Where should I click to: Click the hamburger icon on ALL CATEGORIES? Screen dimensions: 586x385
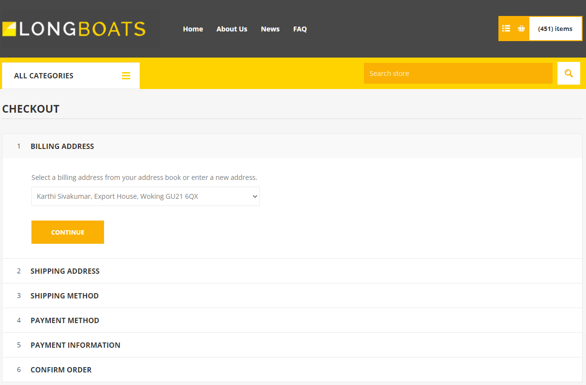(126, 75)
